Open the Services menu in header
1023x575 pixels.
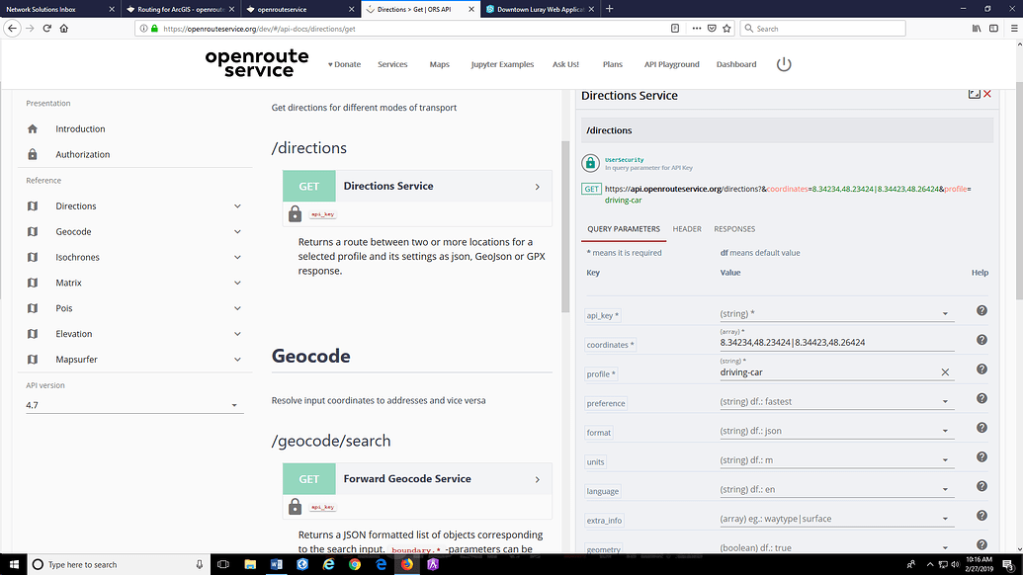point(392,64)
